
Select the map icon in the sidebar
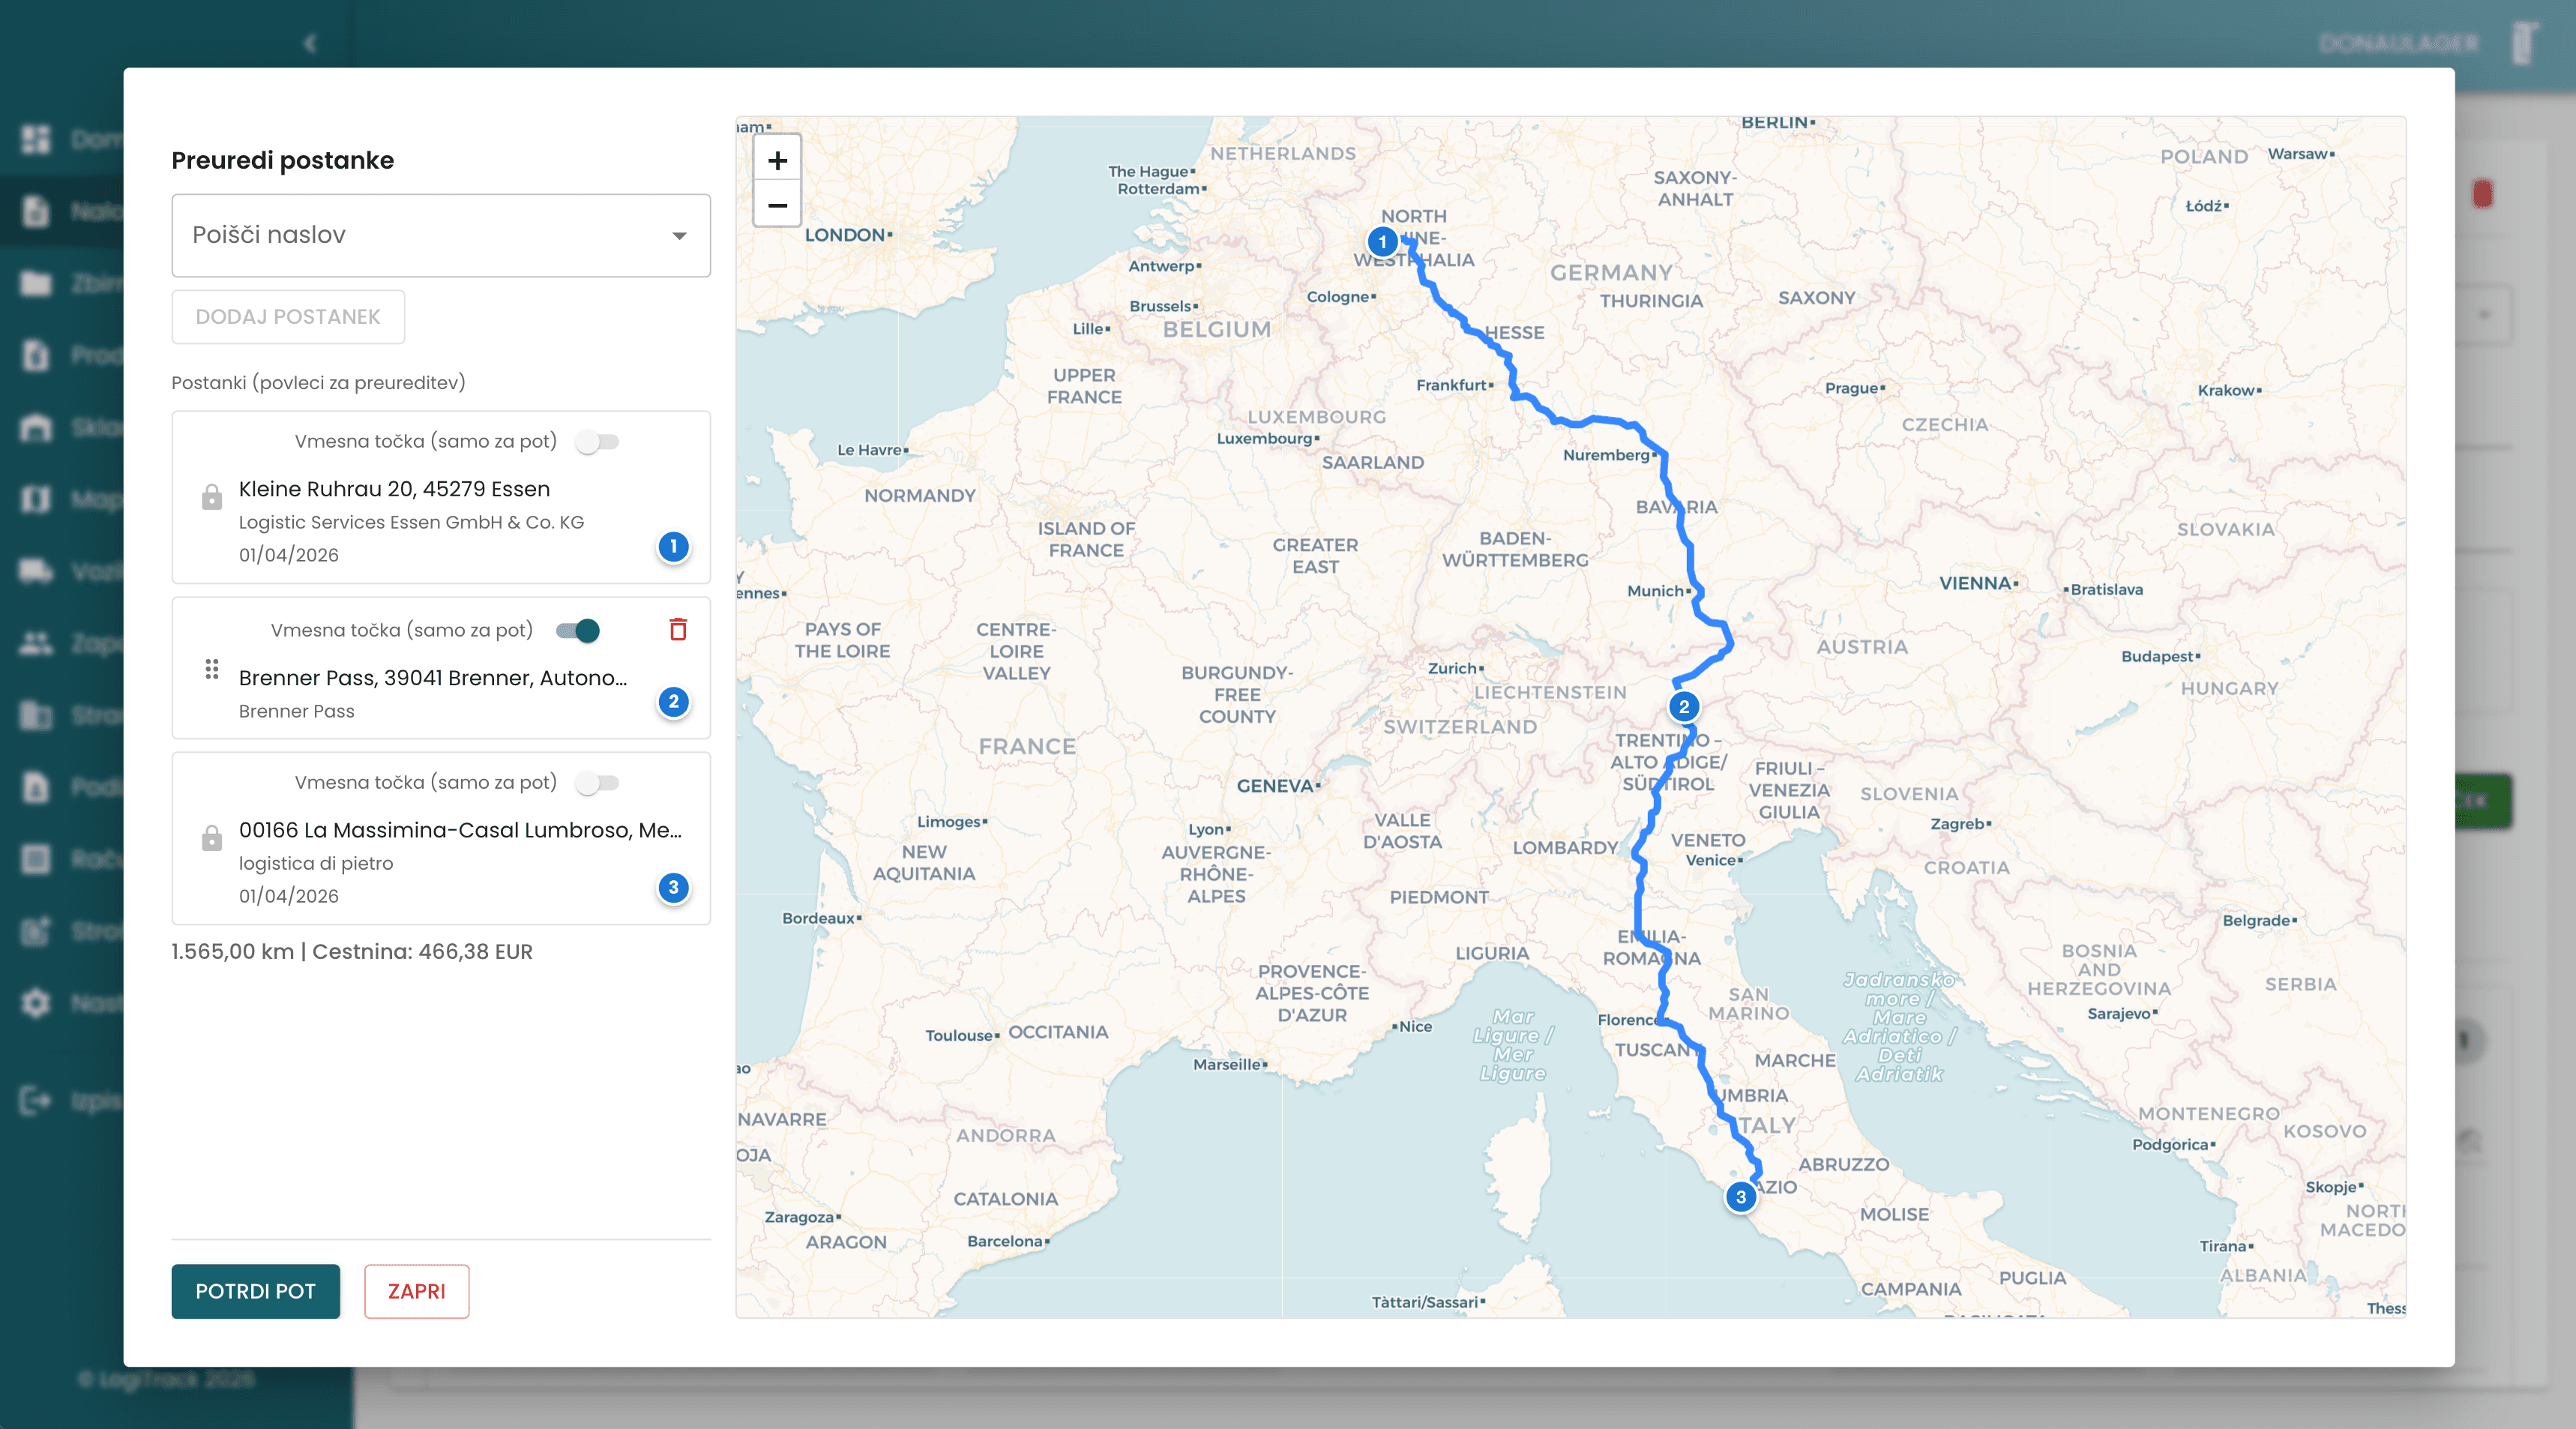point(35,499)
